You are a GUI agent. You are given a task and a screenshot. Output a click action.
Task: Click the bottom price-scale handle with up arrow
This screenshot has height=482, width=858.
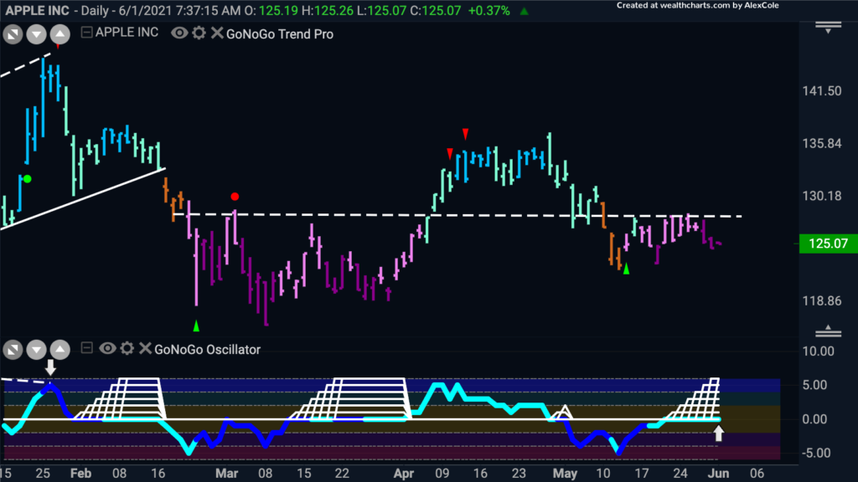click(x=828, y=331)
